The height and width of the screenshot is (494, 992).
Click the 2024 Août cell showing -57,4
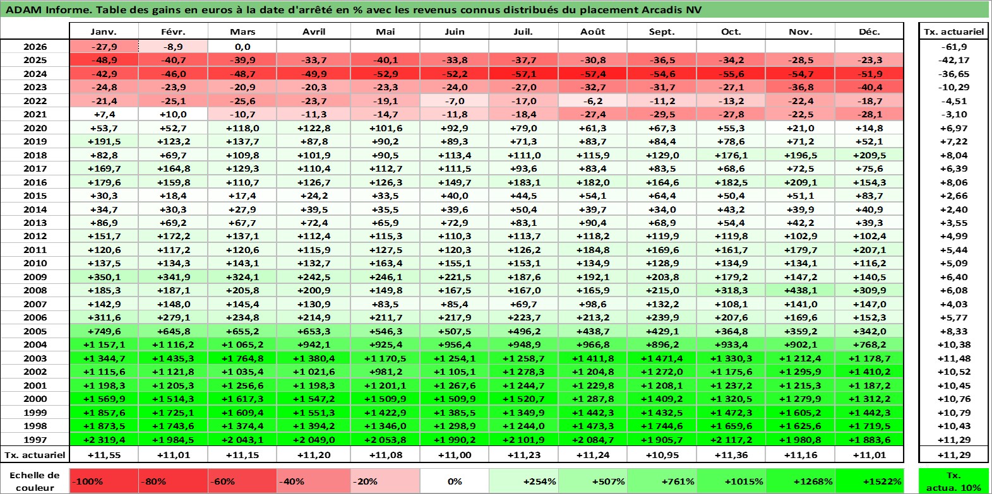(593, 74)
